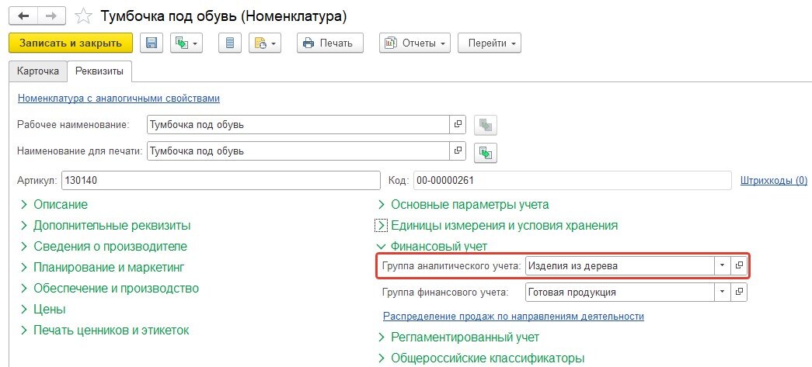Open the Готовая продукция item card icon
812x367 pixels.
tap(739, 292)
